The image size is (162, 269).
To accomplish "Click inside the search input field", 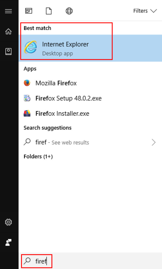I will coord(43,260).
